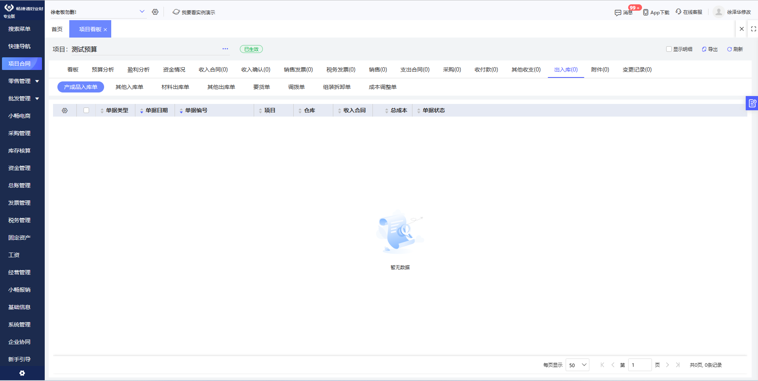Viewport: 758px width, 381px height.
Task: Click the page number input field
Action: pyautogui.click(x=640, y=365)
